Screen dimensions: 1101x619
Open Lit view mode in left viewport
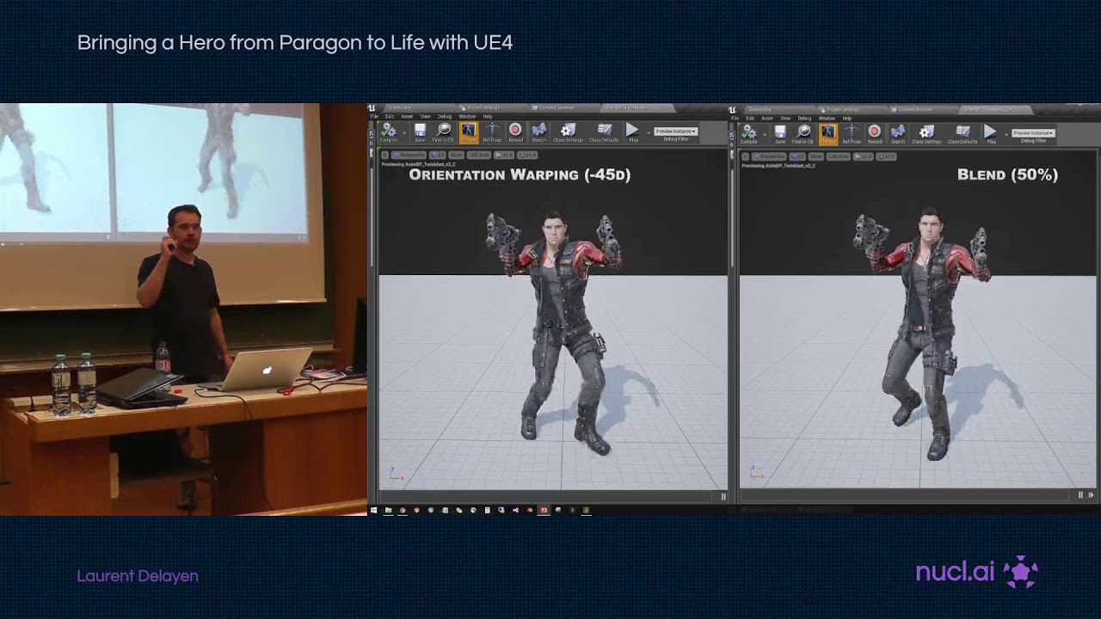point(438,155)
